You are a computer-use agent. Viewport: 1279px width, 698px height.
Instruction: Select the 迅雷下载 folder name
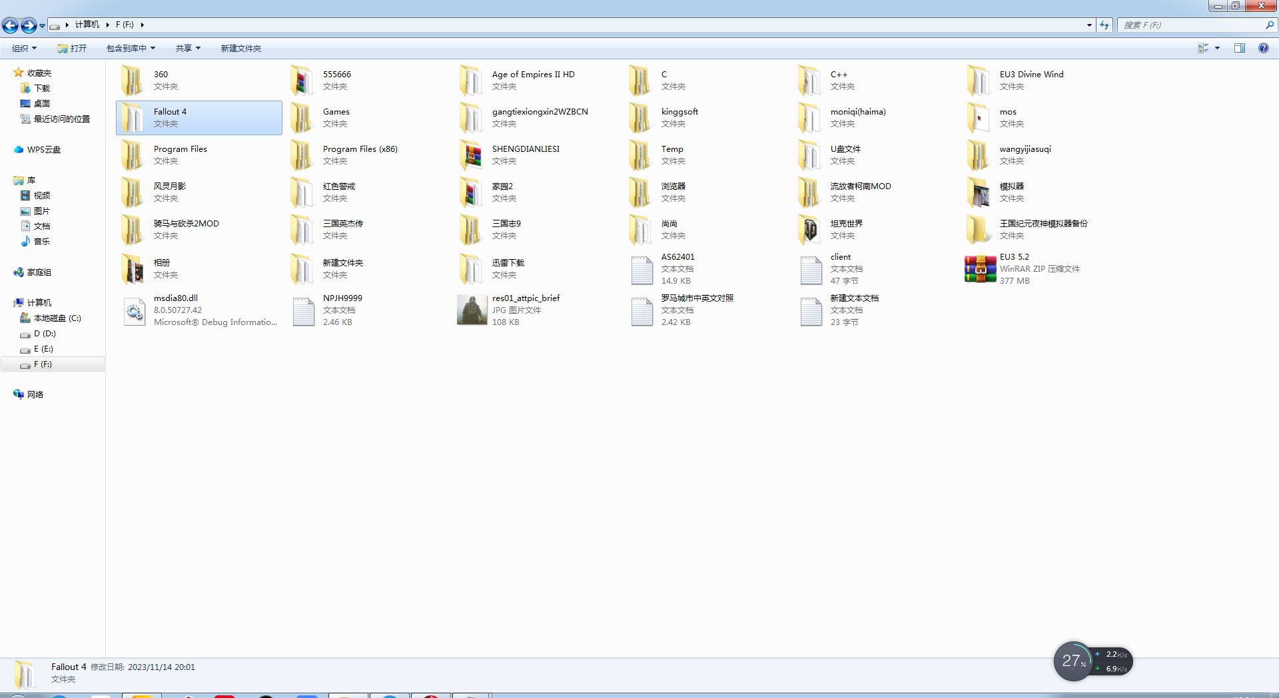[508, 262]
